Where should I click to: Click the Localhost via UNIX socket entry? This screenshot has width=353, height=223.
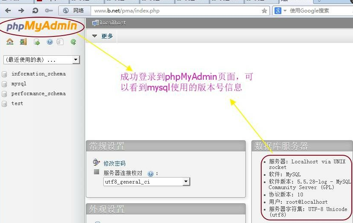(307, 164)
